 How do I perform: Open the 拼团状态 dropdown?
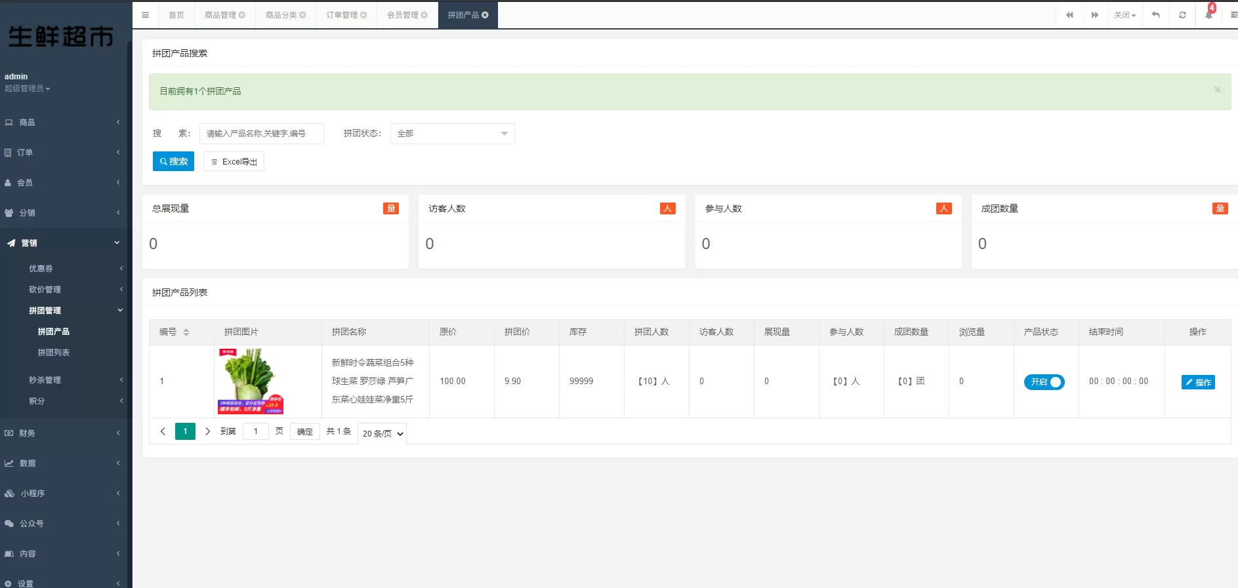pyautogui.click(x=452, y=134)
